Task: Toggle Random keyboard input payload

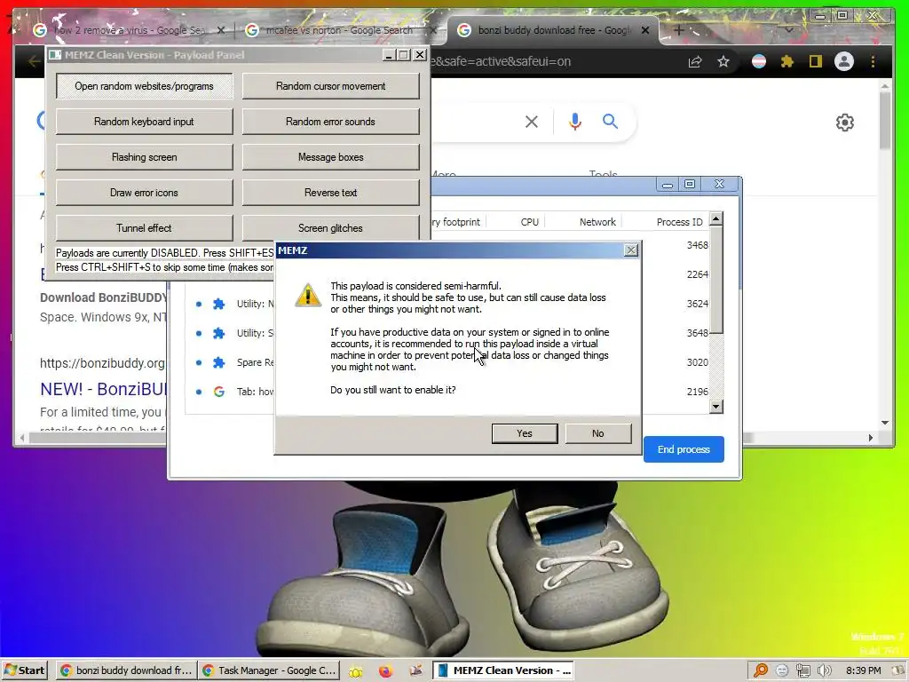Action: tap(145, 121)
